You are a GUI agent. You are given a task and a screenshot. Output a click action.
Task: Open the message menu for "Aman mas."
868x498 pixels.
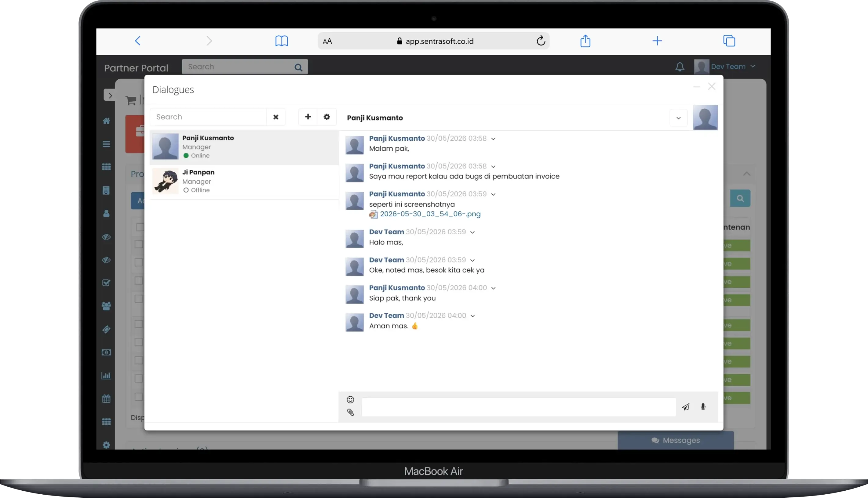tap(472, 316)
